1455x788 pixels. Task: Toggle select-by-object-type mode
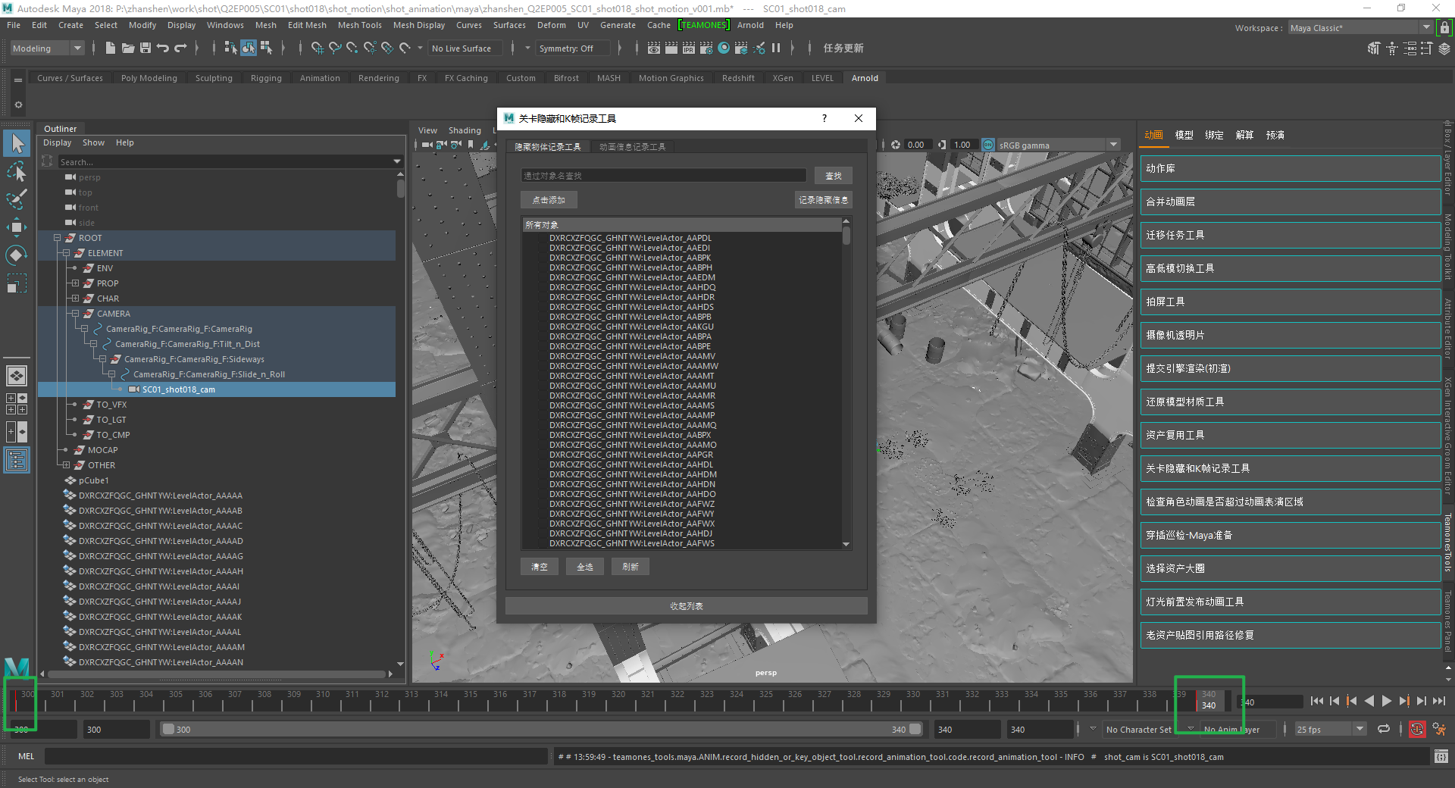249,48
